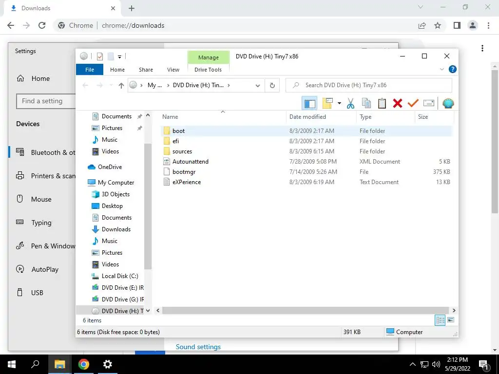Click horizontal scrollbar right arrow
The height and width of the screenshot is (374, 499).
point(454,310)
